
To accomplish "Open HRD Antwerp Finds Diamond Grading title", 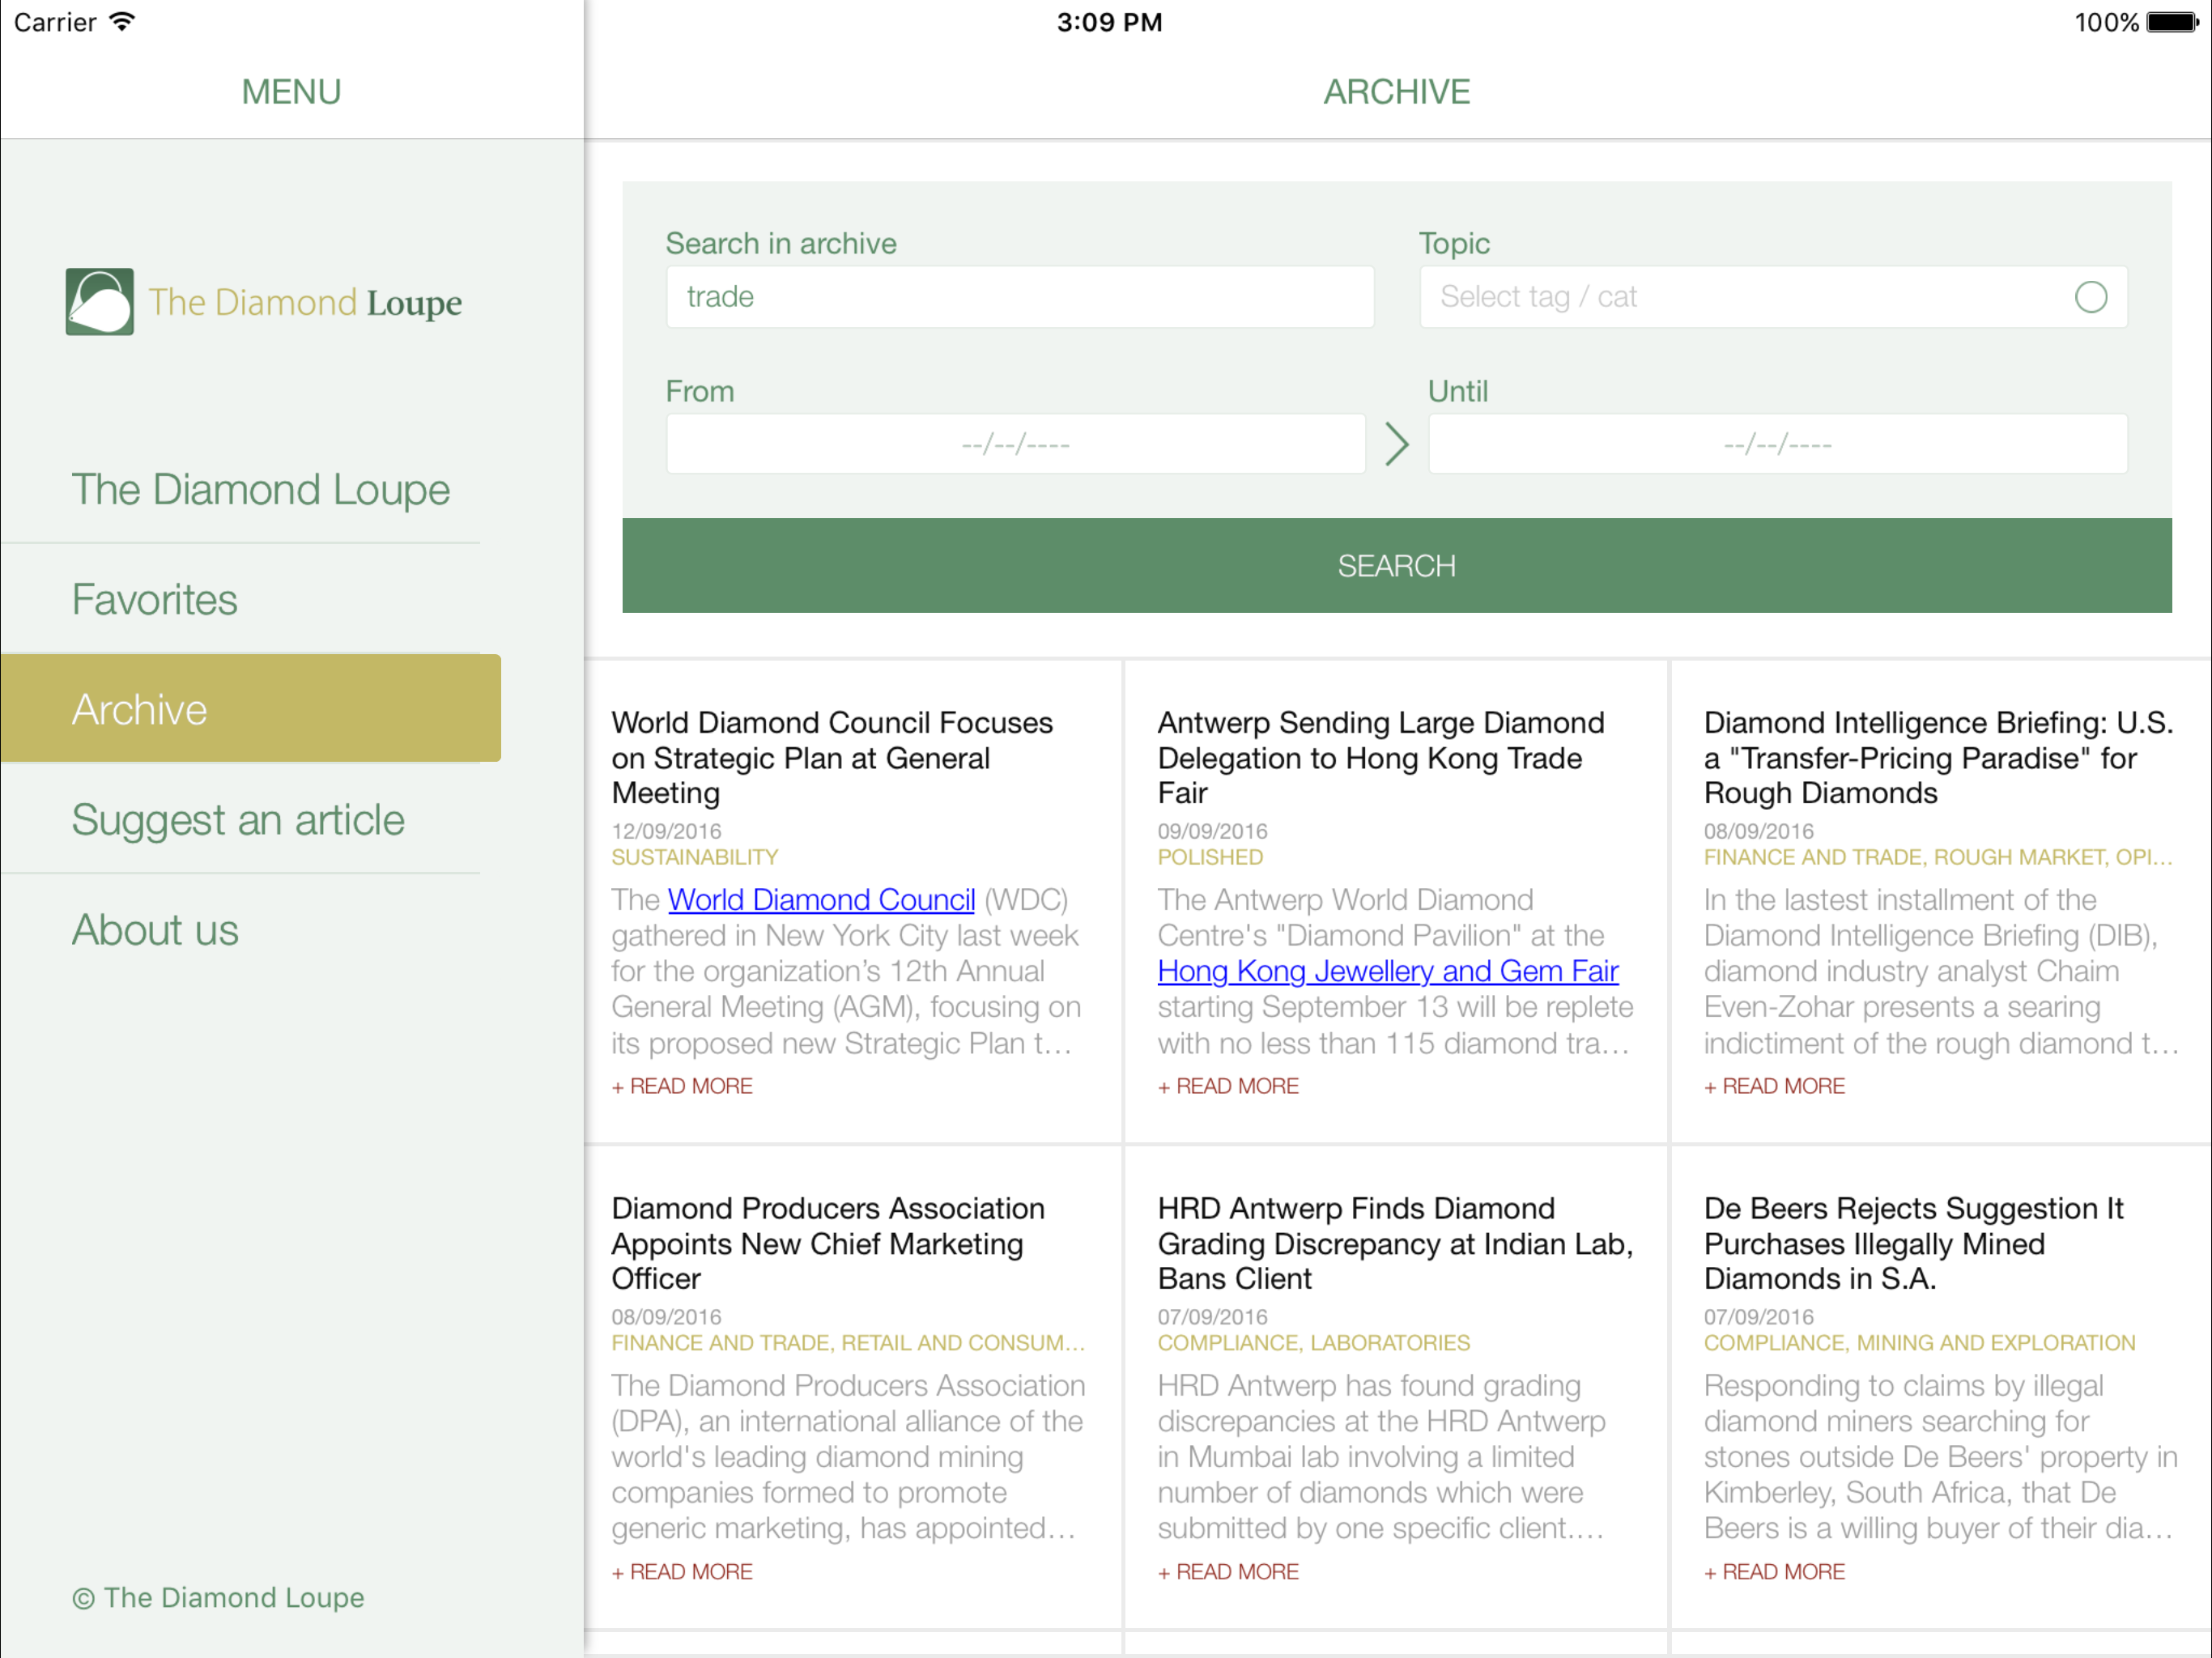I will [x=1395, y=1243].
